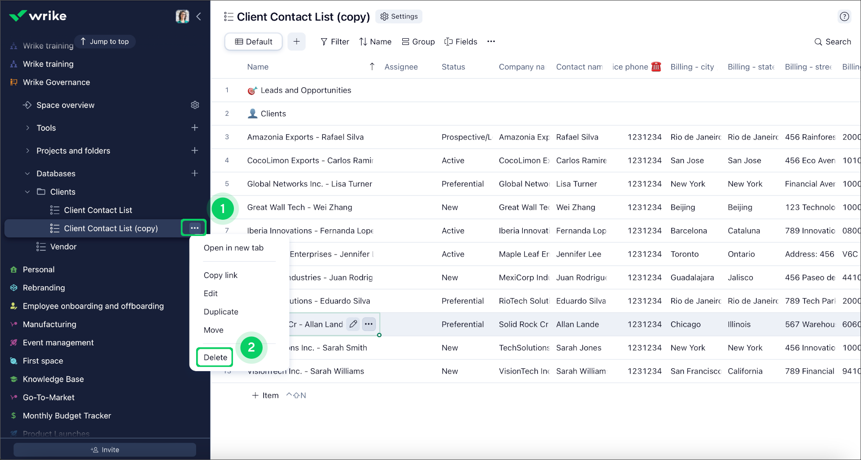Click the Invite button

(x=105, y=449)
